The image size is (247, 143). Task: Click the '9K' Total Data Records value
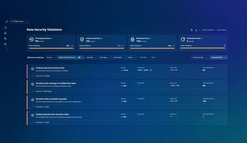(204, 70)
